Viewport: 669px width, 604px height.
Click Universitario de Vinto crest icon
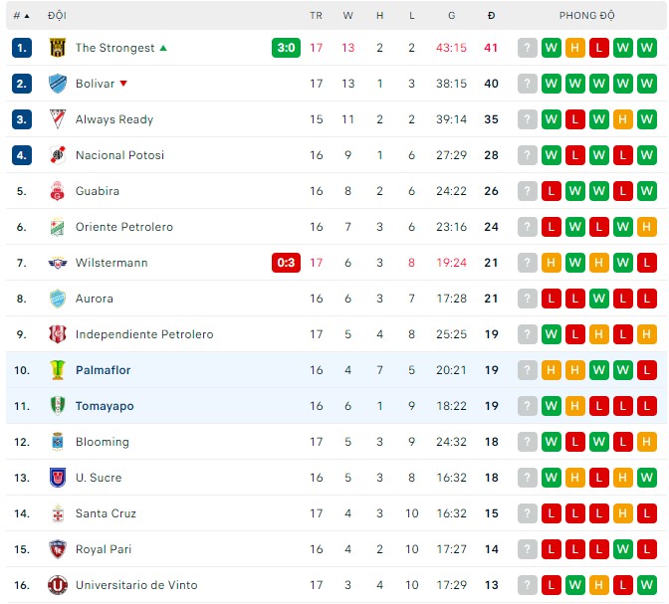pos(57,585)
